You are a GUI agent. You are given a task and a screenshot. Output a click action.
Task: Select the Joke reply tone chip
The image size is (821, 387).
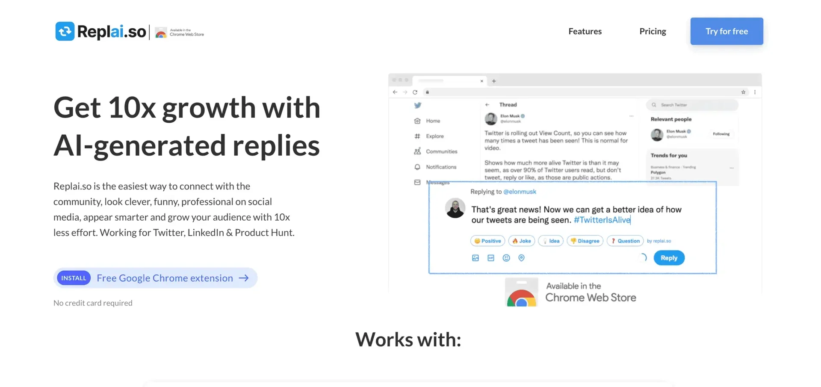(x=521, y=241)
